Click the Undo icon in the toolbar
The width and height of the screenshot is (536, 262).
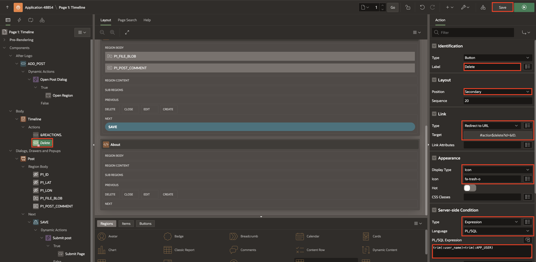422,7
